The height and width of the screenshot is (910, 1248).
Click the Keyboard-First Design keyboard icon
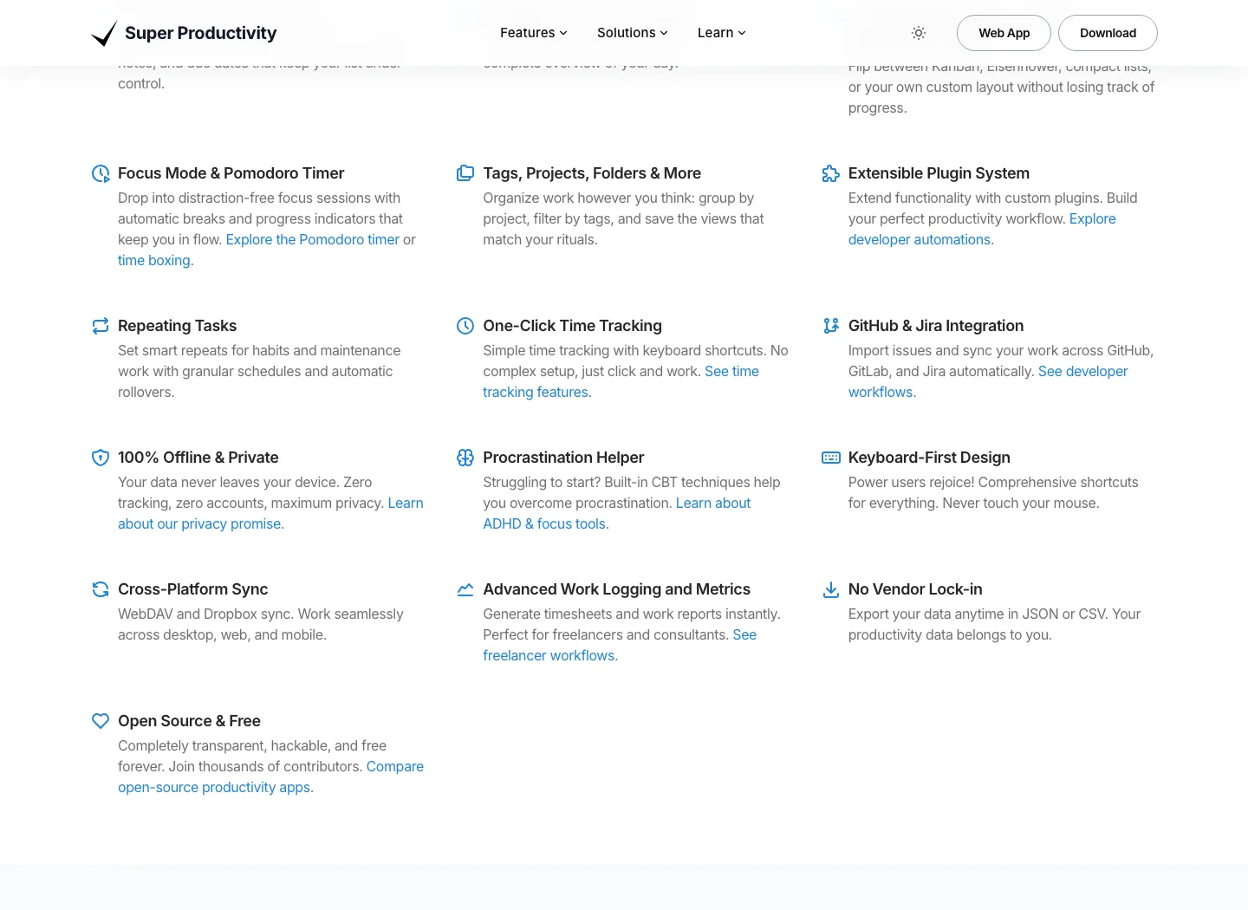830,458
